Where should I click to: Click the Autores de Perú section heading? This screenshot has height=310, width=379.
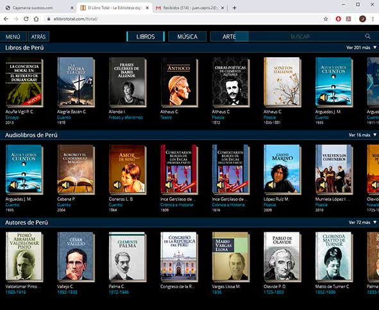coord(26,223)
